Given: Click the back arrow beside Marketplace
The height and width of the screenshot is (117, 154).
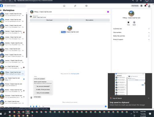Looking at the screenshot, I should click(x=1, y=10).
